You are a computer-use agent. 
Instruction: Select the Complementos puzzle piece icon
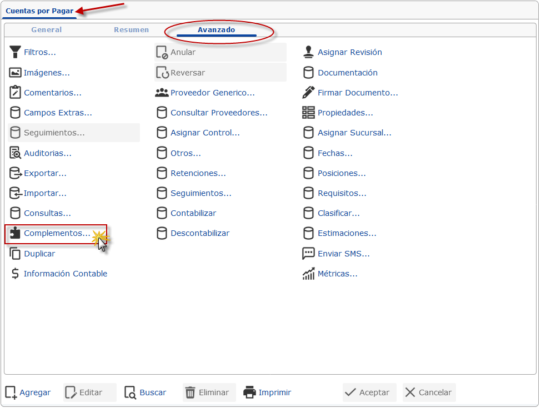point(15,233)
